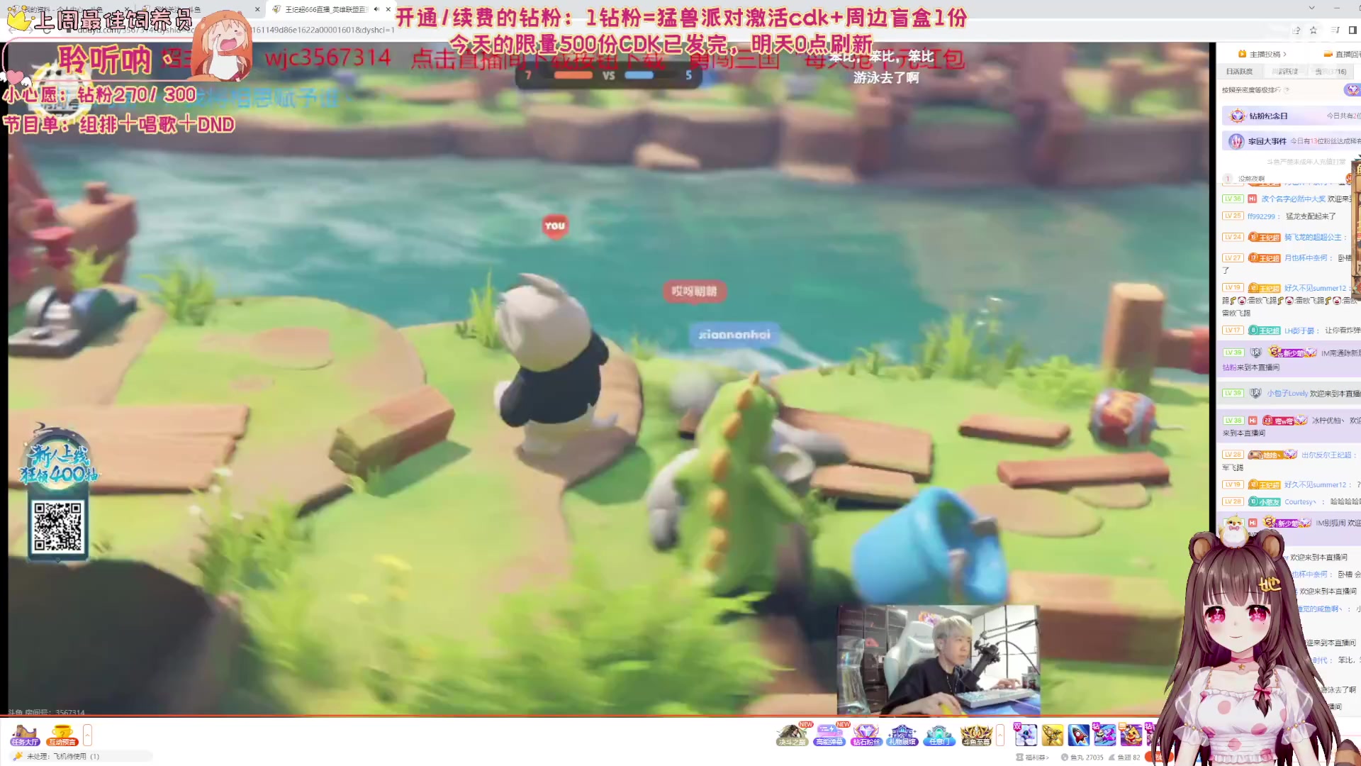1361x766 pixels.
Task: Bookmark this page with the star icon
Action: [1313, 30]
